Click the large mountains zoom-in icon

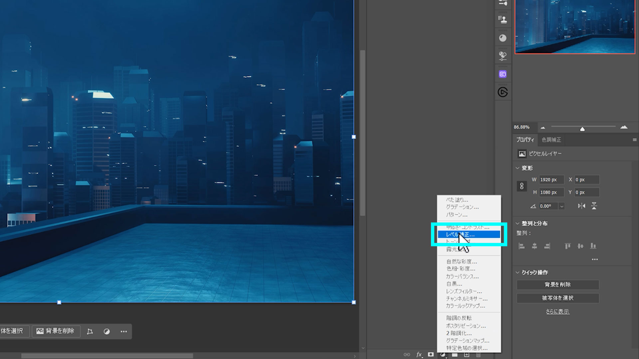[624, 127]
